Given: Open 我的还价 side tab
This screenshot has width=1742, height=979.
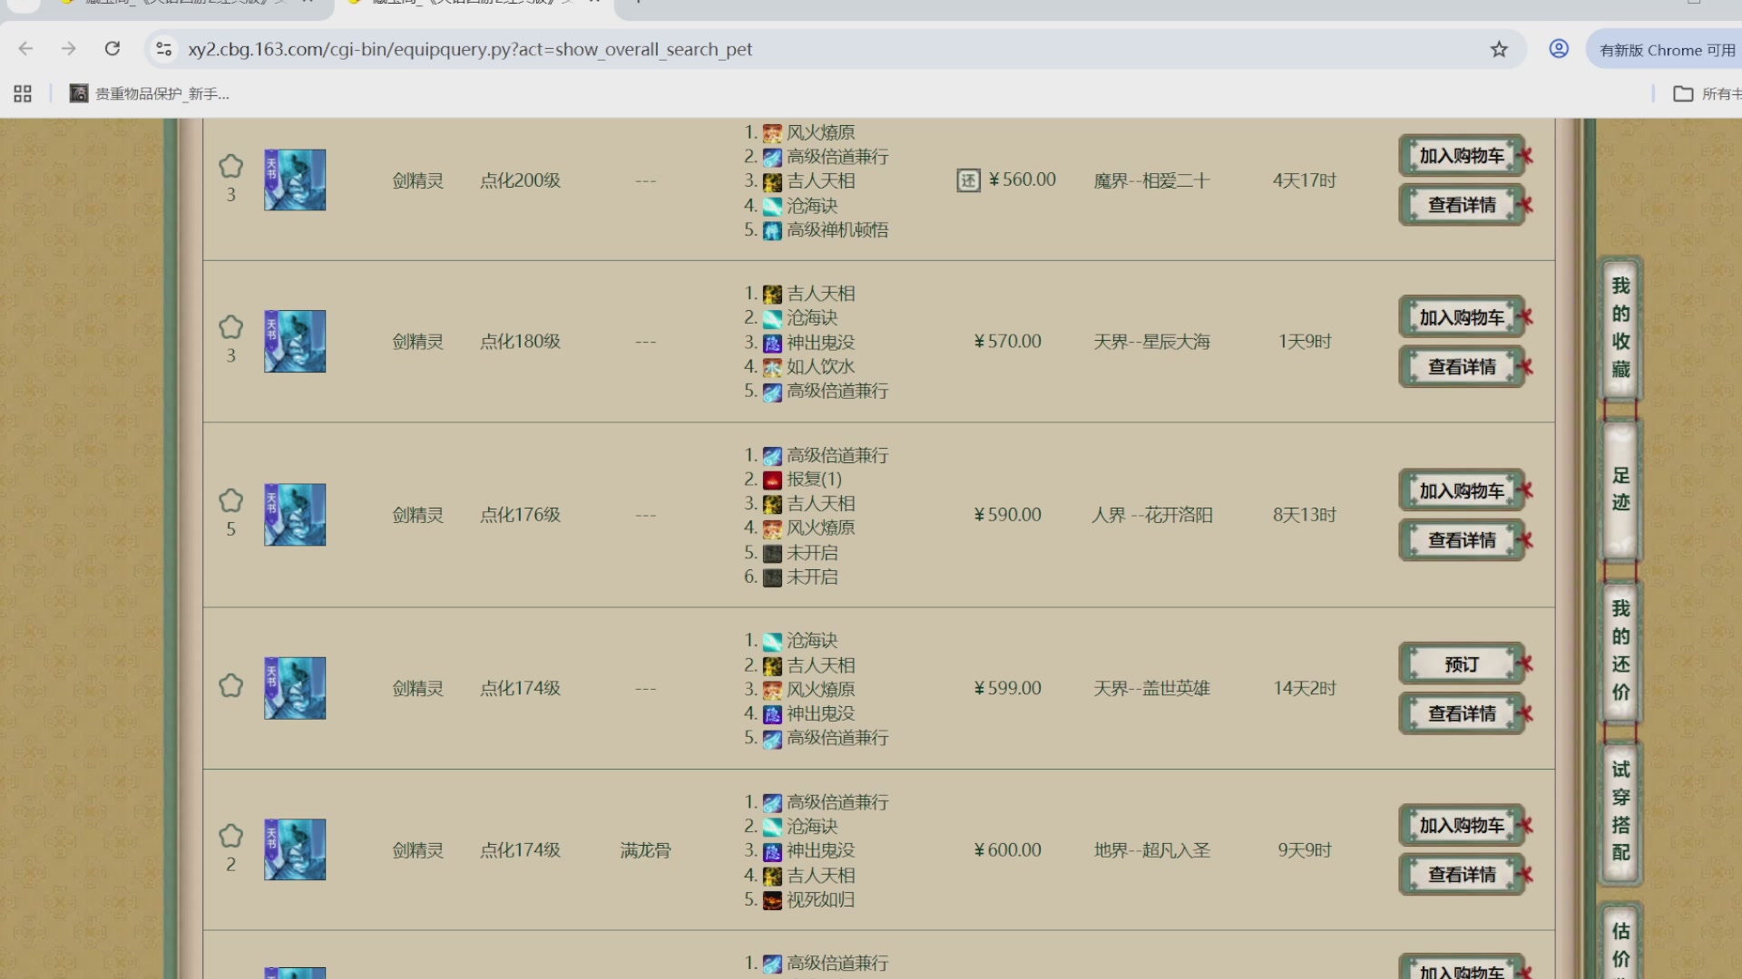Looking at the screenshot, I should 1620,650.
